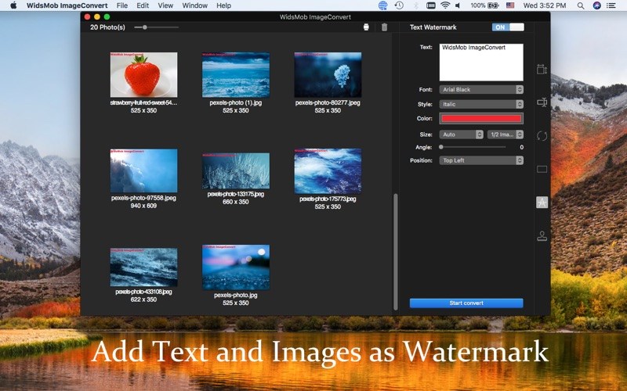Open the Rotate tool in the sidebar
This screenshot has width=627, height=391.
(x=542, y=136)
